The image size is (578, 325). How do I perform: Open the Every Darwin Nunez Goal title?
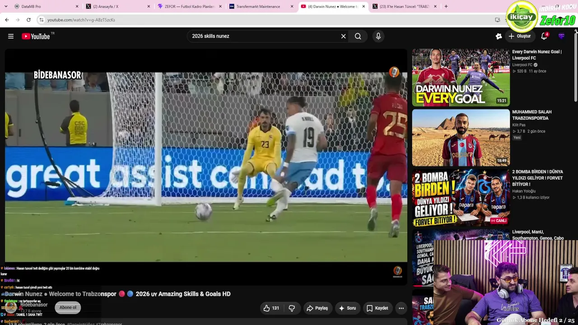pyautogui.click(x=537, y=55)
